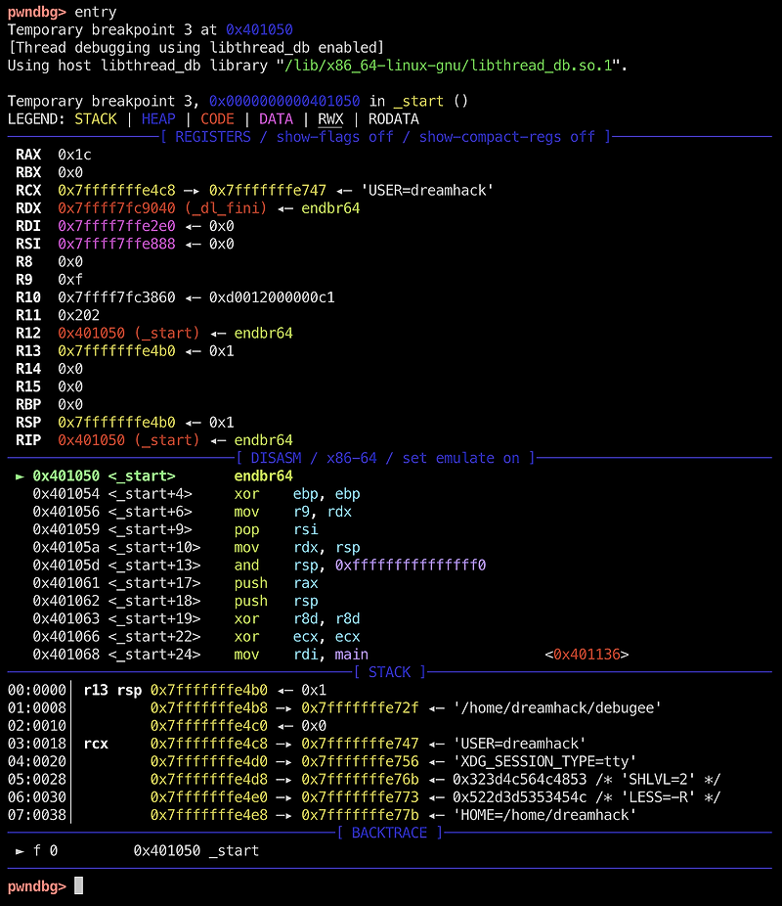This screenshot has height=906, width=782.
Task: Click the 'SHLVL=2' comment in stack
Action: click(658, 780)
